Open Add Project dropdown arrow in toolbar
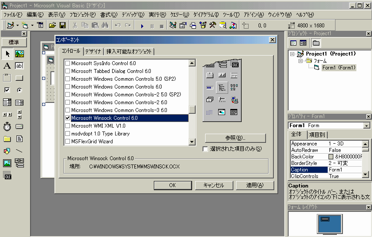The height and width of the screenshot is (237, 372). coord(17,25)
